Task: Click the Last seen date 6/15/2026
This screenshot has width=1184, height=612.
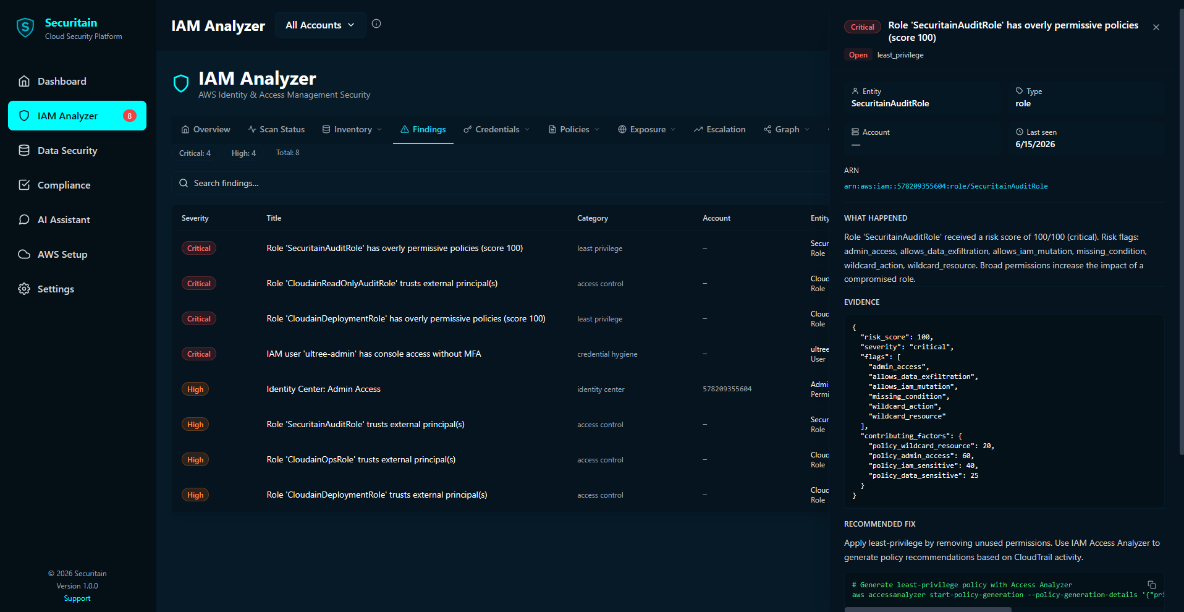Action: pyautogui.click(x=1035, y=144)
